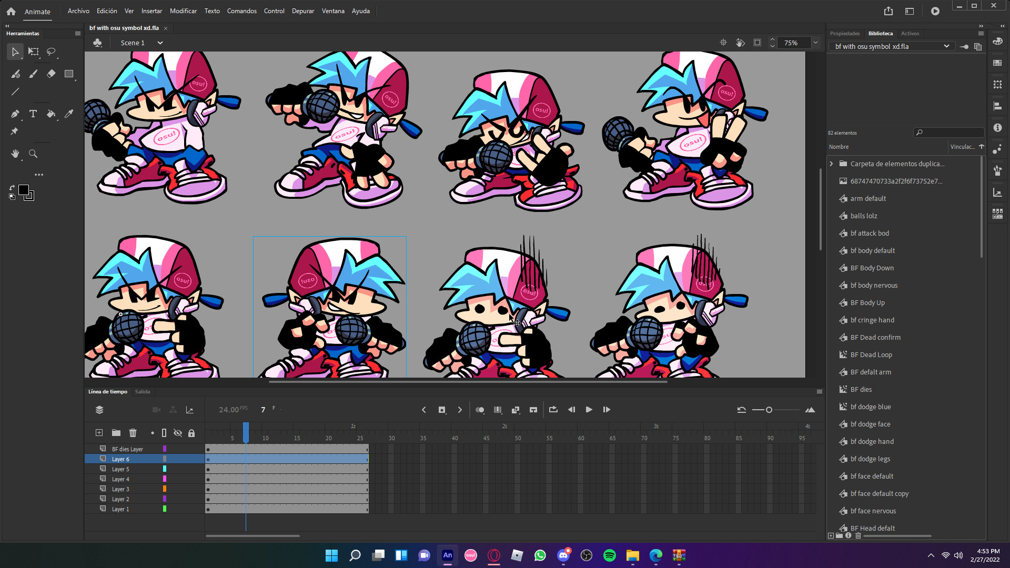Choose the Paint Bucket tool
This screenshot has width=1010, height=568.
point(51,114)
